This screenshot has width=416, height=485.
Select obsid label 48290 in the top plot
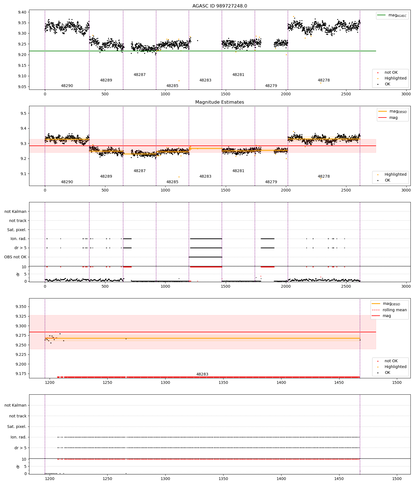(x=67, y=86)
